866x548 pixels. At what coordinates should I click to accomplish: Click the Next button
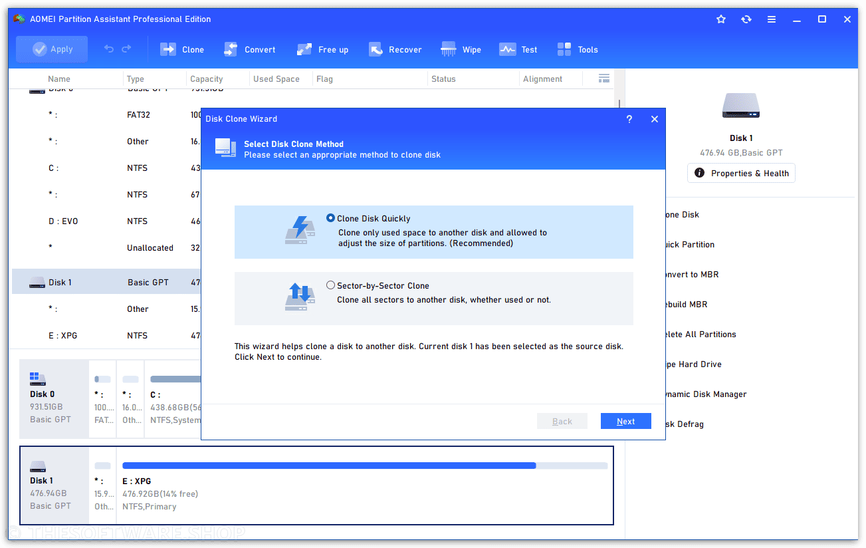626,421
